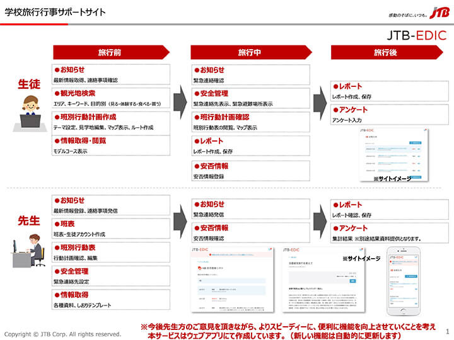Select レポート heading above レポート作成、保存 in 旅行後

tap(347, 86)
